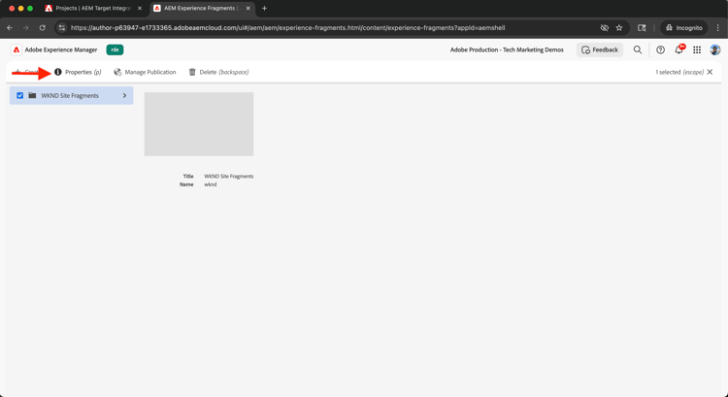
Task: Bookmark this page with star icon
Action: tap(619, 28)
